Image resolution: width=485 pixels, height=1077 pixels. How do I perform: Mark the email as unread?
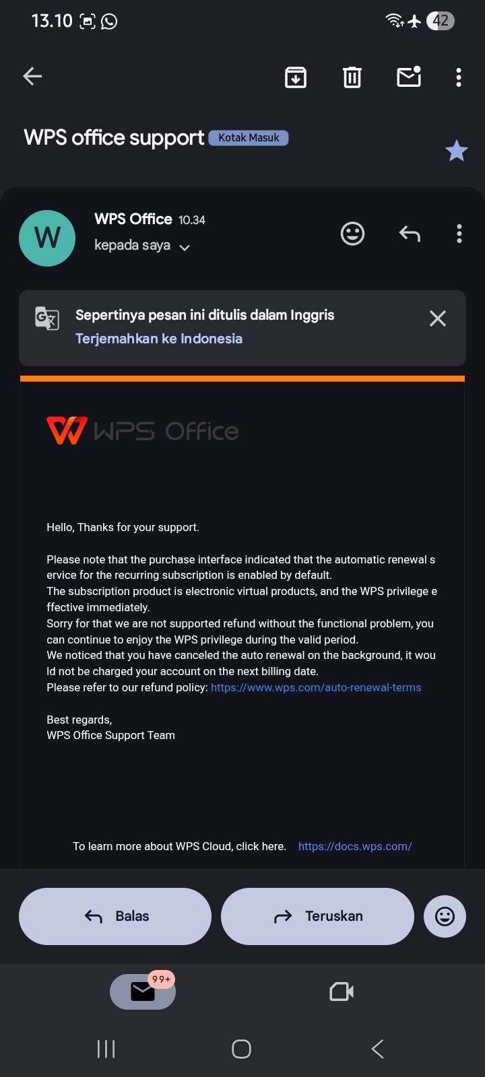click(x=408, y=77)
